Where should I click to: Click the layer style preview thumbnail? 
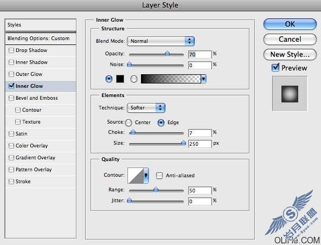[290, 94]
